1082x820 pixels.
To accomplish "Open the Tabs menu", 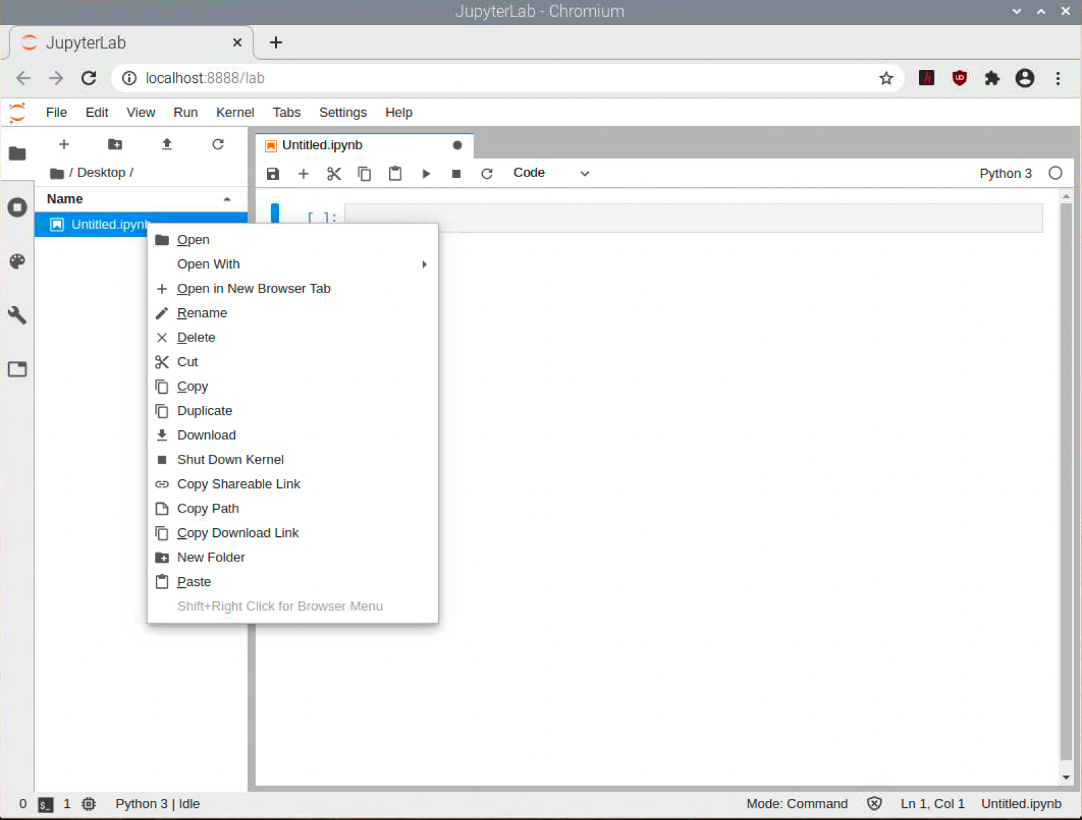I will (287, 112).
